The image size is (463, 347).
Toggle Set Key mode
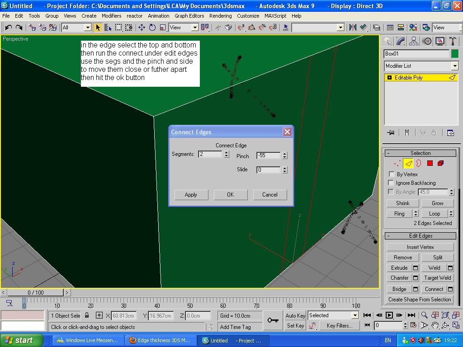pos(295,325)
